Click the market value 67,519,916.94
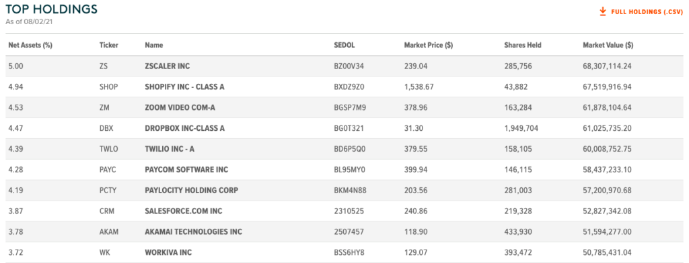 coord(608,87)
